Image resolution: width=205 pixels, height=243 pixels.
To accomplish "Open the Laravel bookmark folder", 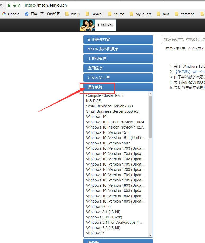I will [x=94, y=14].
